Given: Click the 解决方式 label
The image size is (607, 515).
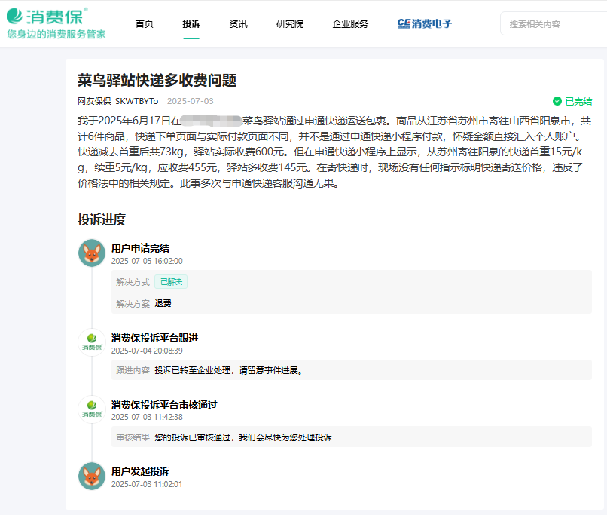Looking at the screenshot, I should point(133,282).
